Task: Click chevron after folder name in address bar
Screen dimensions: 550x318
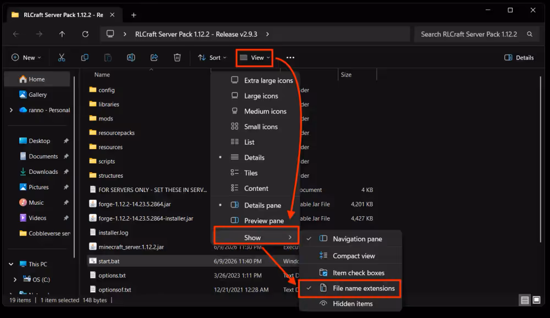Action: point(267,34)
